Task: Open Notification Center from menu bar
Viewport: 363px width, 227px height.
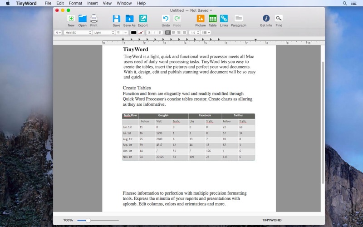Action: [354, 3]
